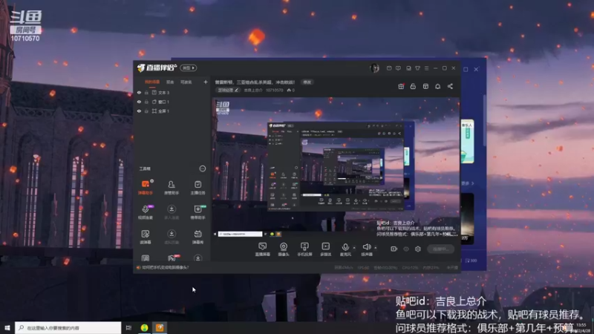The height and width of the screenshot is (334, 594).
Task: Open the 房管助手 tool in toolbox
Action: click(172, 187)
